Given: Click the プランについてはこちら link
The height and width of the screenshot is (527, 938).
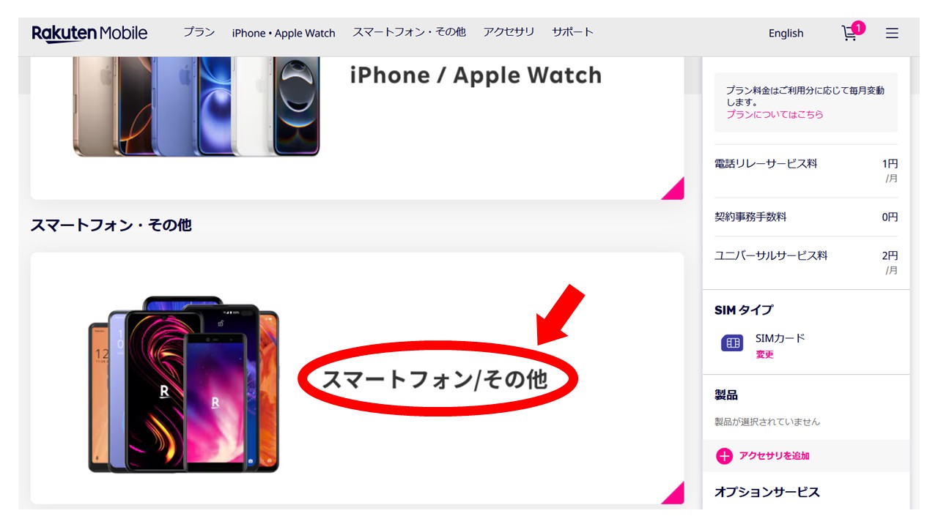Looking at the screenshot, I should click(x=775, y=114).
